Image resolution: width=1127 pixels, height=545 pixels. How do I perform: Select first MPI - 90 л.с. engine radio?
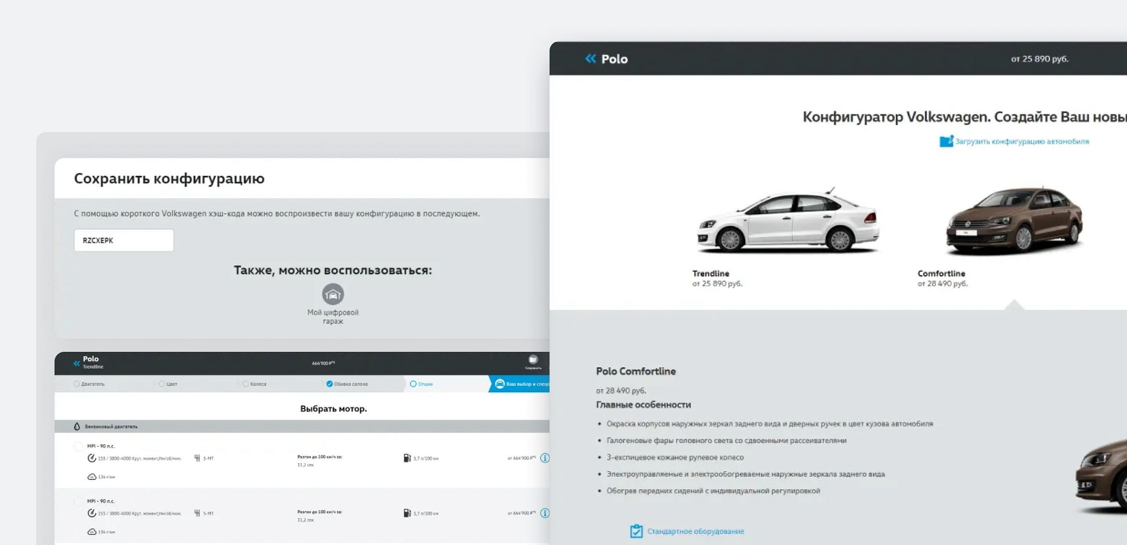coord(78,446)
